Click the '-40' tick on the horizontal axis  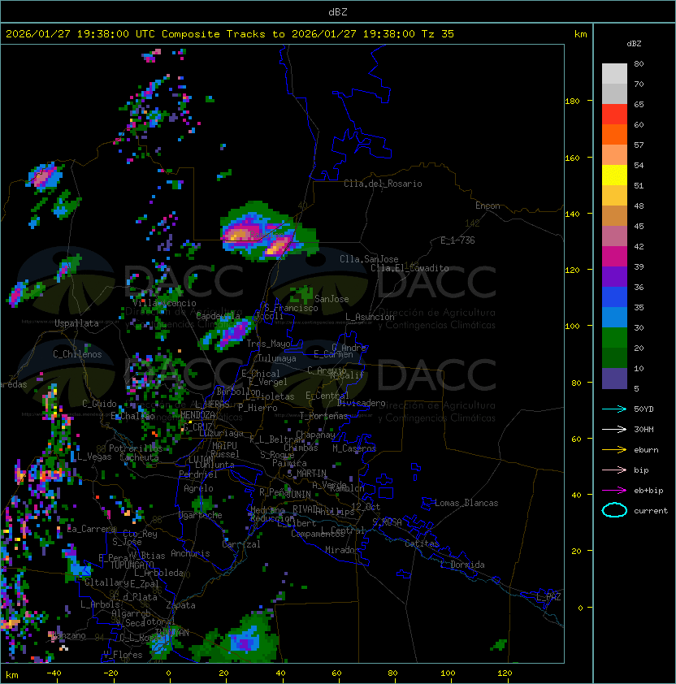(x=54, y=673)
